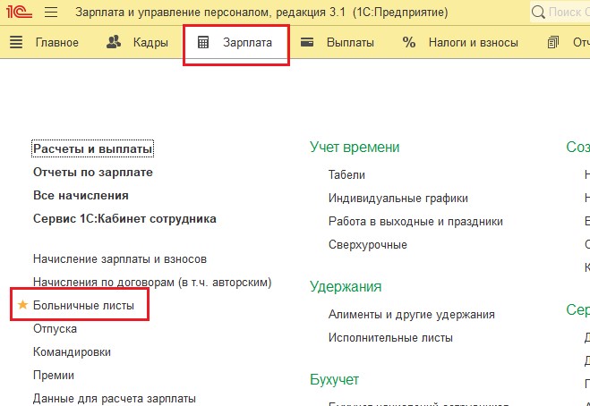Open Исполнительные листы link
The image size is (590, 406).
390,338
